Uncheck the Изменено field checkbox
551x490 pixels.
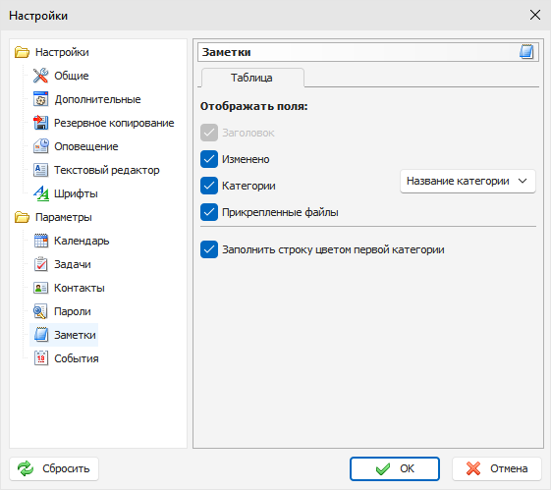pyautogui.click(x=209, y=159)
